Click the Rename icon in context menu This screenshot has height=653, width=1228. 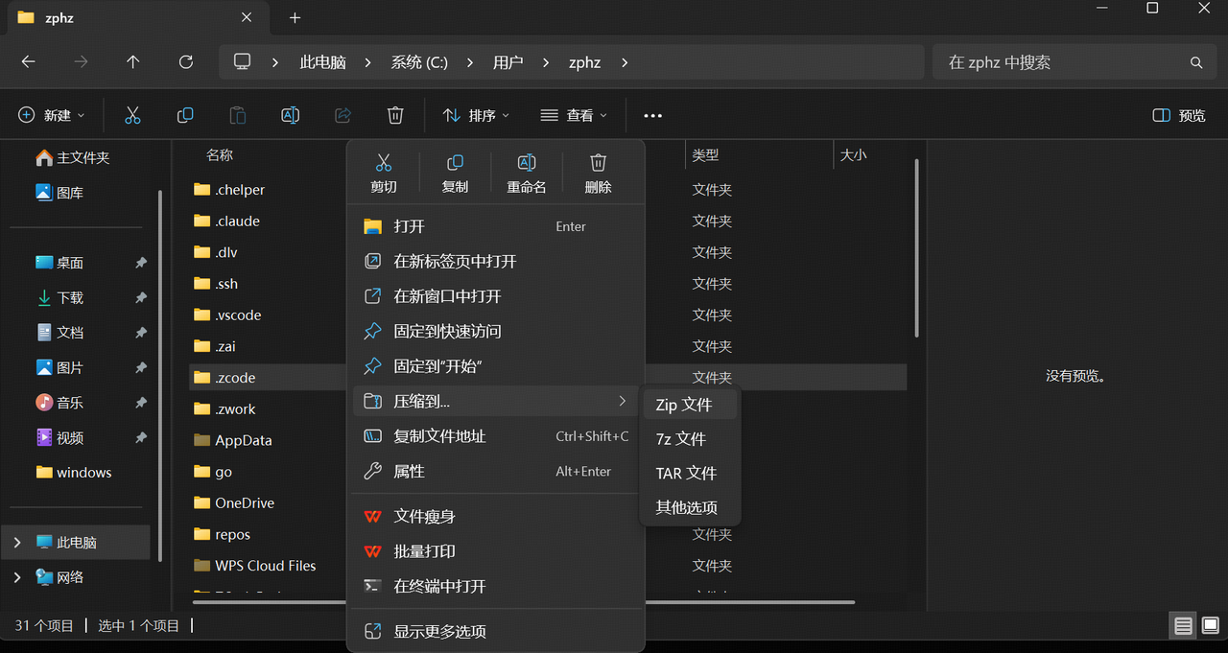pos(526,173)
